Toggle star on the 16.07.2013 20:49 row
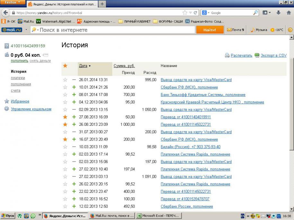 point(65,140)
